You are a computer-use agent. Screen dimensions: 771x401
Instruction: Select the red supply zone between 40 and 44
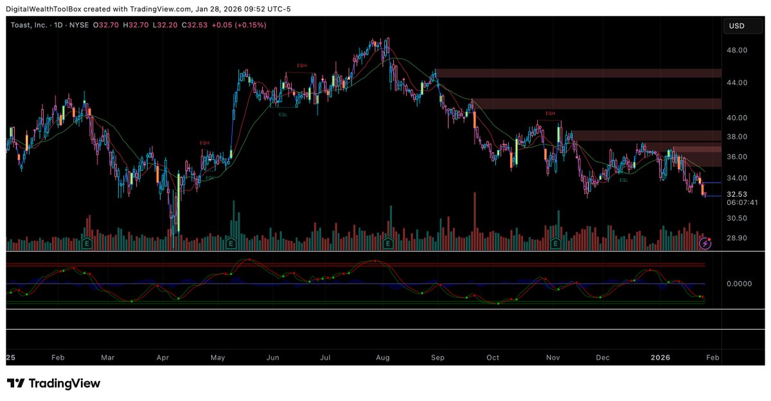597,103
